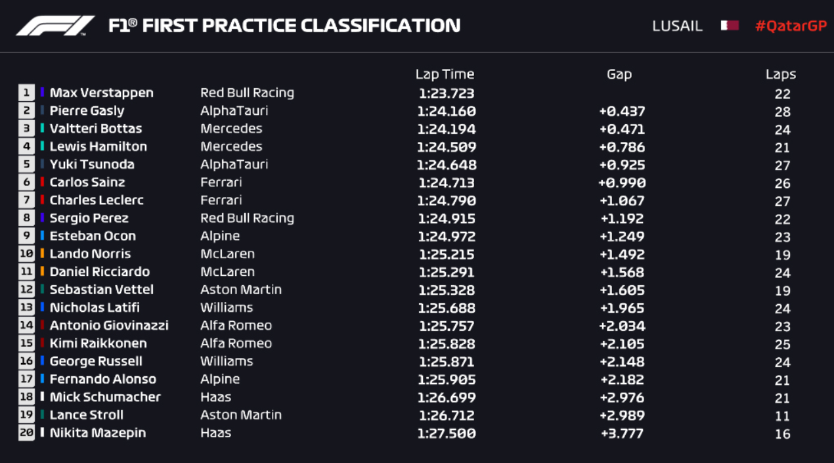Screen dimensions: 834x463
Task: Click Fernando Alonso's name
Action: (x=102, y=379)
